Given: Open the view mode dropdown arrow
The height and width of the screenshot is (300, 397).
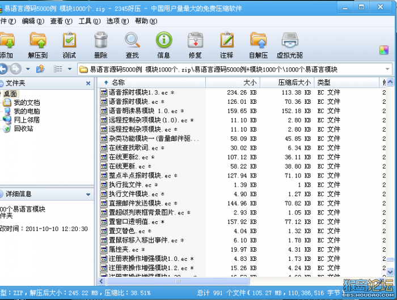Looking at the screenshot, I should pyautogui.click(x=70, y=69).
